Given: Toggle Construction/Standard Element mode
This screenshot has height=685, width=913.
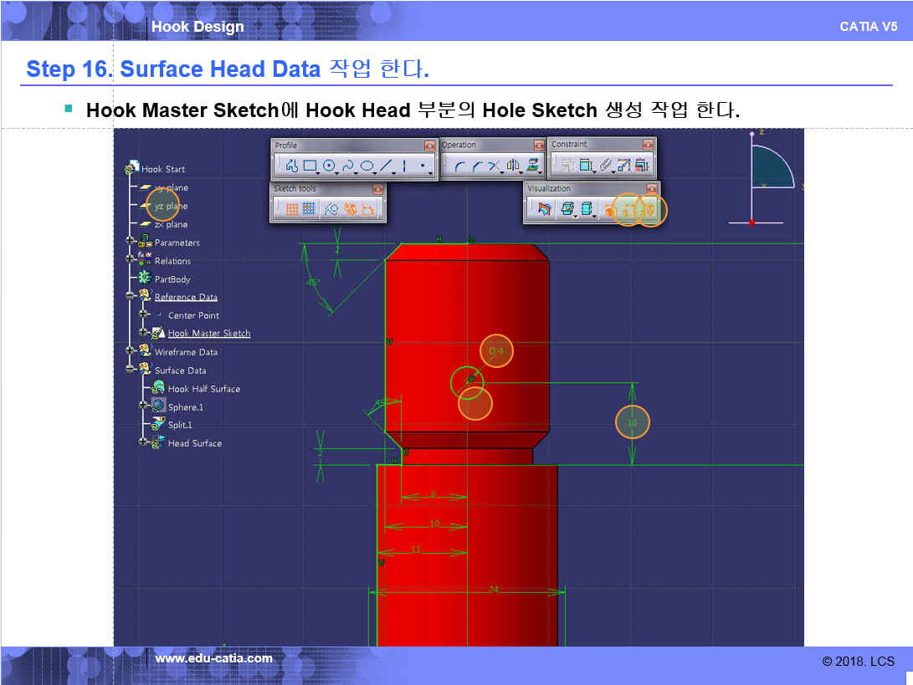Looking at the screenshot, I should click(331, 210).
